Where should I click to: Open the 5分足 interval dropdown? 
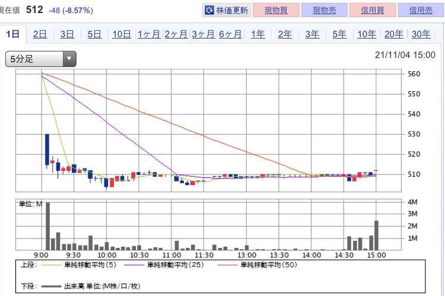(x=41, y=59)
